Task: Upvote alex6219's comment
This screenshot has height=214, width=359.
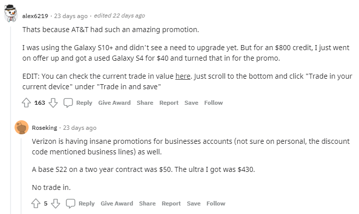Action: pos(27,103)
